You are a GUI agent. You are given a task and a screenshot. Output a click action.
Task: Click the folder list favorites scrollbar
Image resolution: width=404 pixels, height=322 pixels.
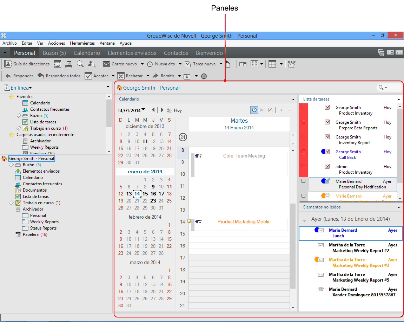pyautogui.click(x=109, y=114)
